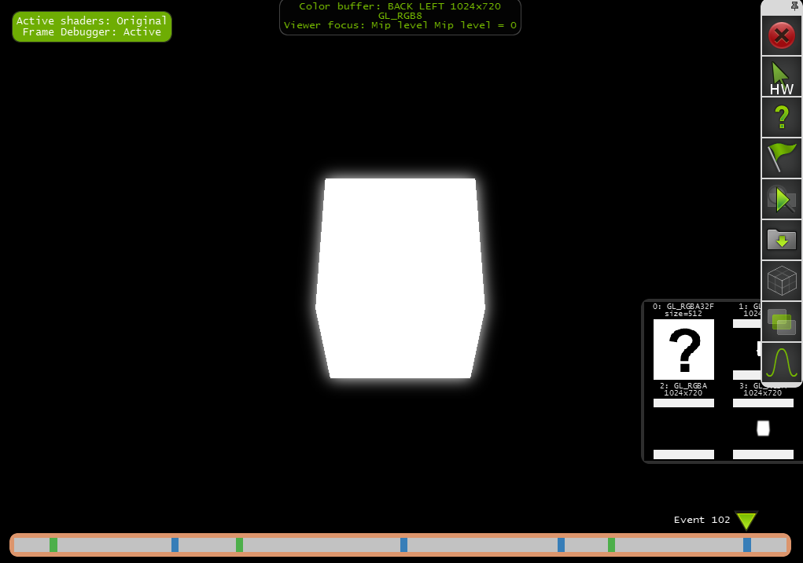
Task: Click the white rendered shape in viewport
Action: [400, 278]
